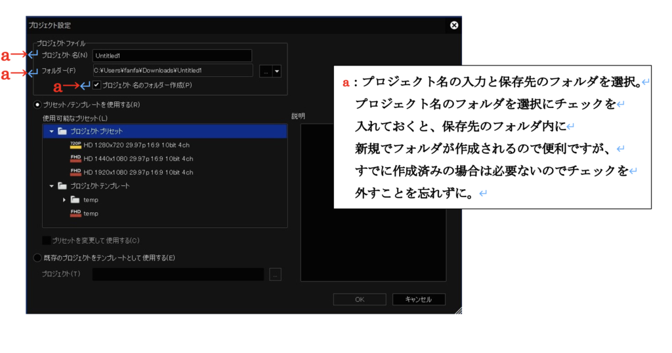Click the プロジェクトプリセット row label
Viewport: 672px width, 353px height.
[x=96, y=132]
